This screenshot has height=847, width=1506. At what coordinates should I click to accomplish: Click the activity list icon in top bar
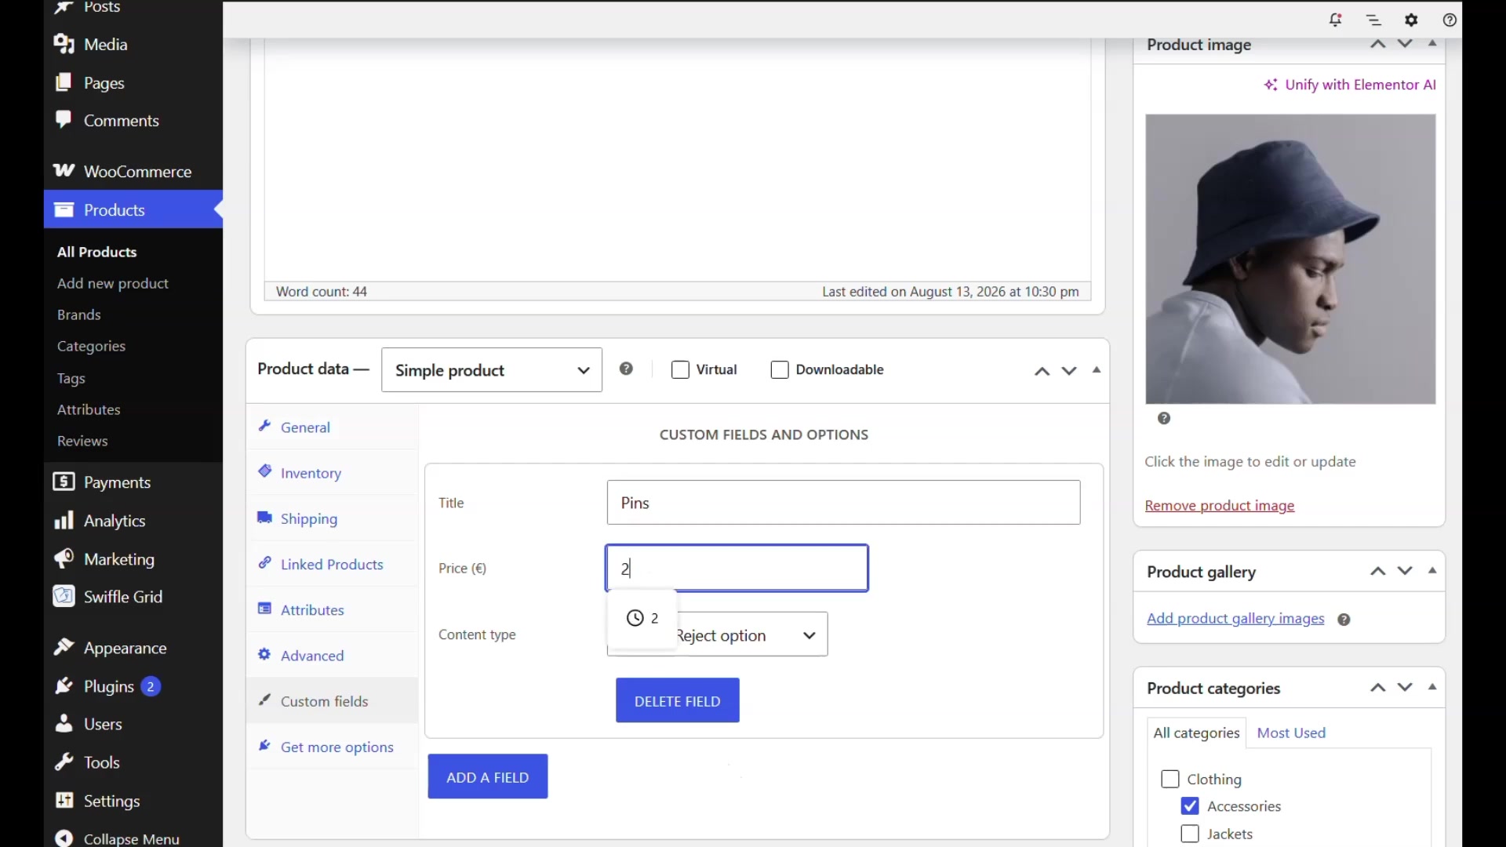tap(1373, 20)
